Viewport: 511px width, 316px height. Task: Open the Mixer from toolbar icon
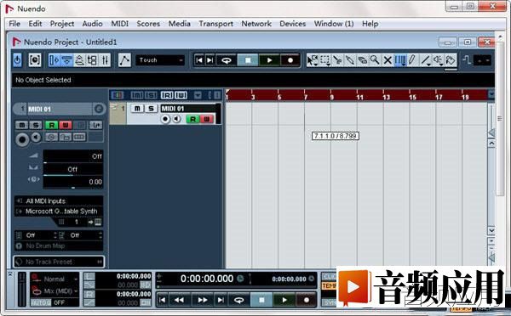pos(105,60)
